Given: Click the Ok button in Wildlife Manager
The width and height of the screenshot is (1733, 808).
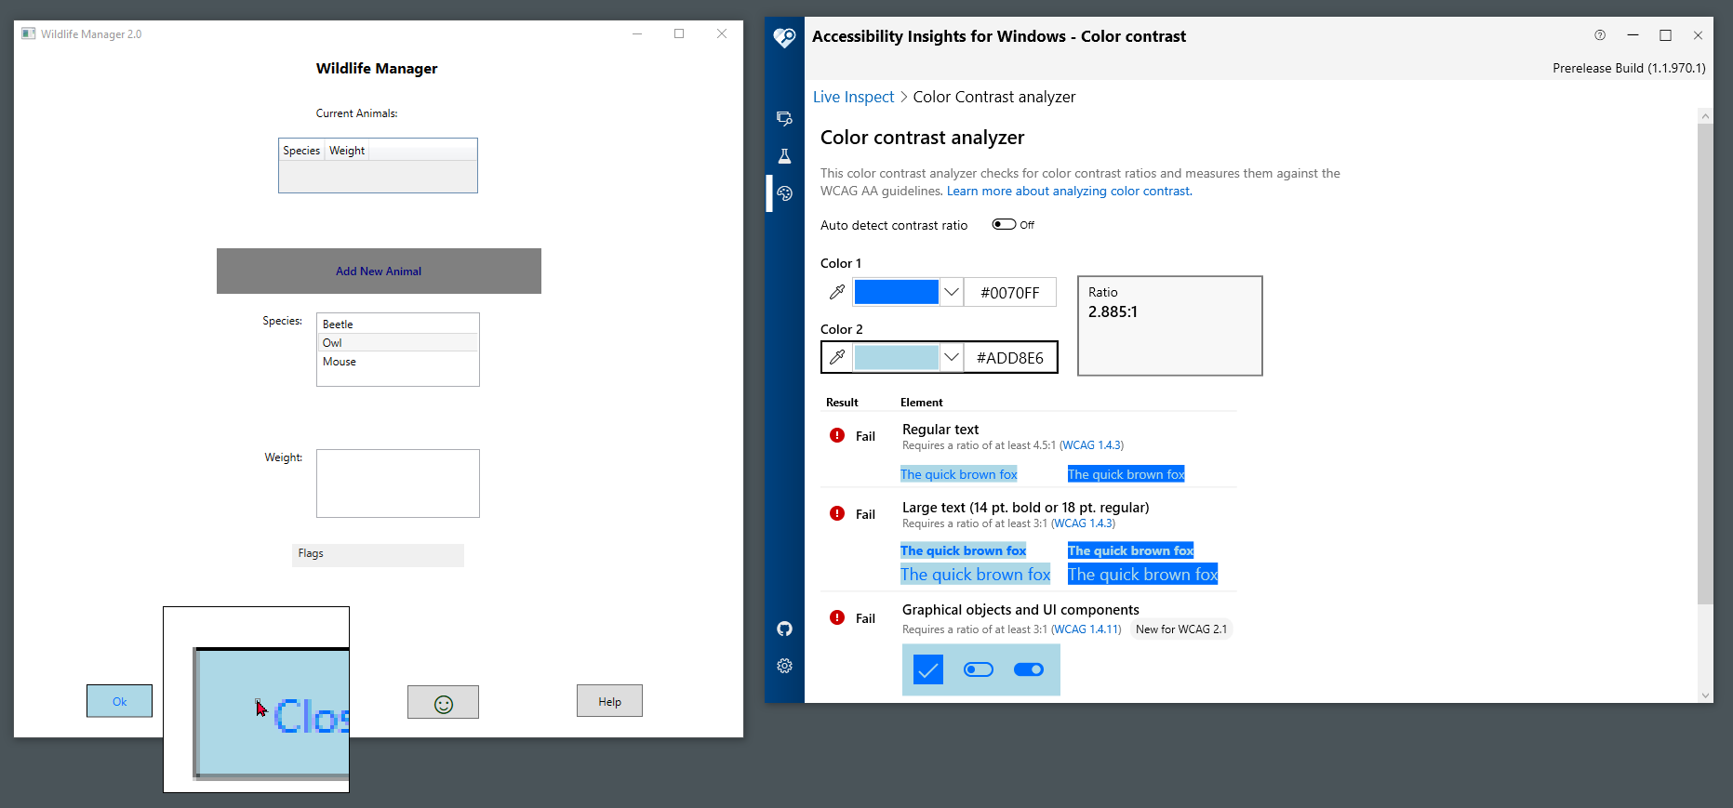Looking at the screenshot, I should coord(119,701).
